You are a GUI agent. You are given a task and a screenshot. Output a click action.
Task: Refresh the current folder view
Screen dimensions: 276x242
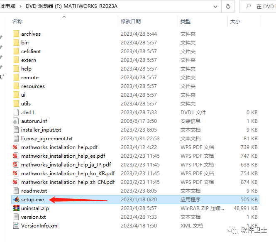click(228, 7)
